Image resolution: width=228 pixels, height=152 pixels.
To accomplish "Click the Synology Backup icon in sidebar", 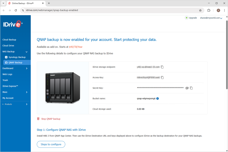I will [6, 57].
